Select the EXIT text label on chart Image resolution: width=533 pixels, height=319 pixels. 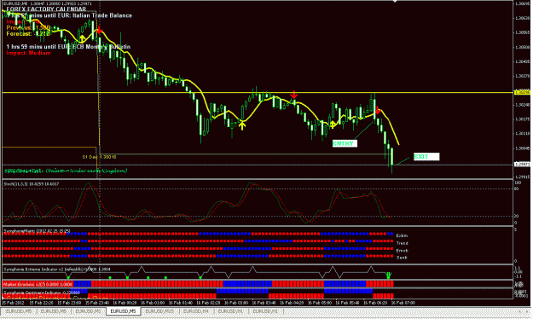tap(426, 156)
